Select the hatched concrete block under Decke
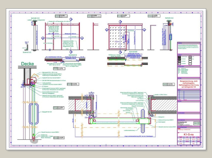Viewport: 212px width, 158px height. click(27, 76)
